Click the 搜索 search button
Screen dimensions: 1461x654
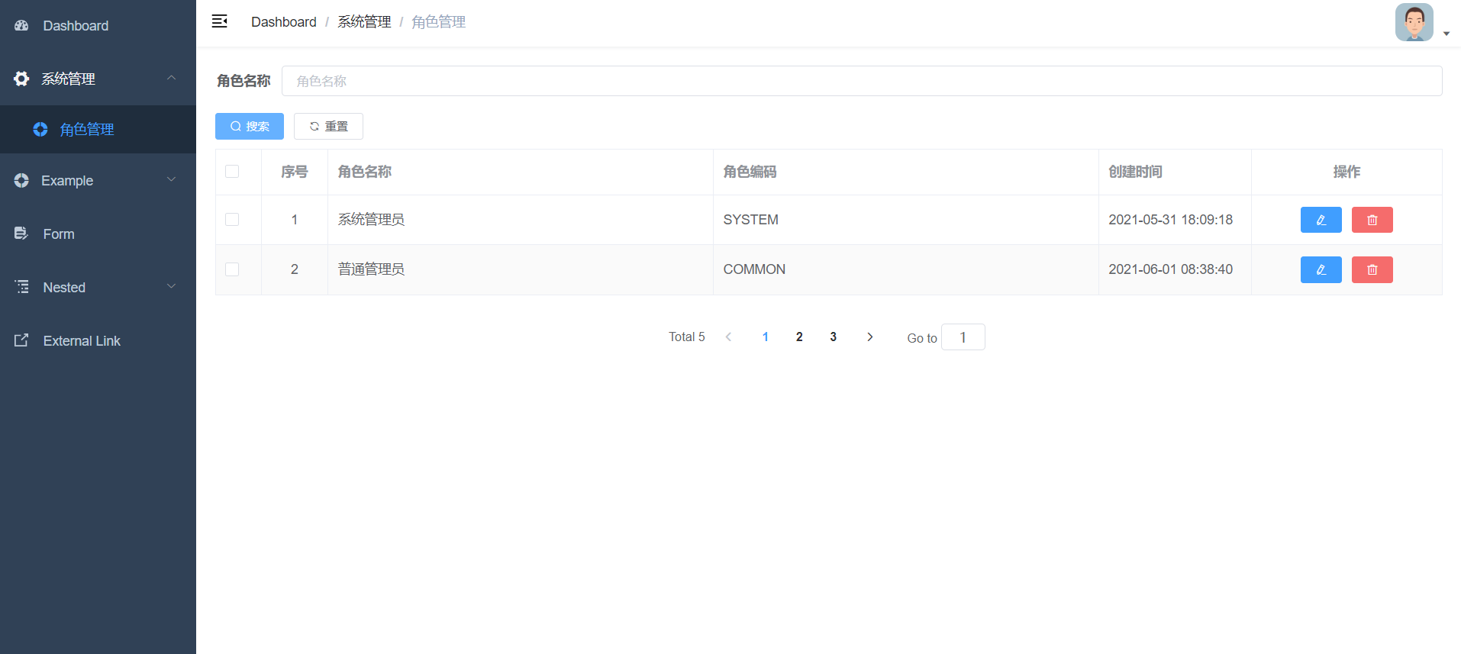tap(250, 126)
